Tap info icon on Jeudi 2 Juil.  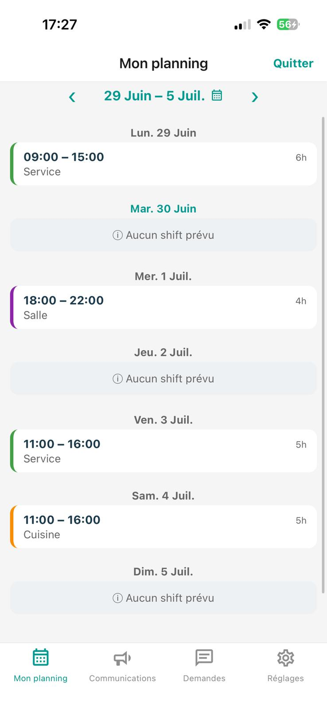(118, 379)
